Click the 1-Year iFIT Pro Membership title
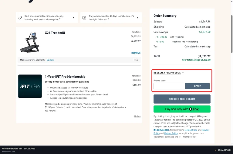Viewport: 233px width, 154px height. (x=65, y=77)
